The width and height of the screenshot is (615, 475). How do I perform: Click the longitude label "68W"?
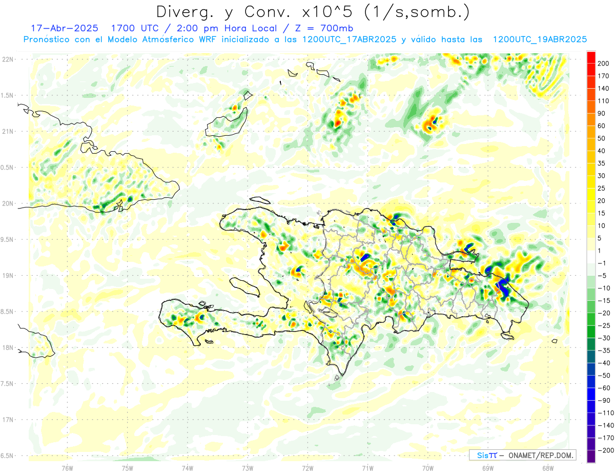pyautogui.click(x=548, y=468)
